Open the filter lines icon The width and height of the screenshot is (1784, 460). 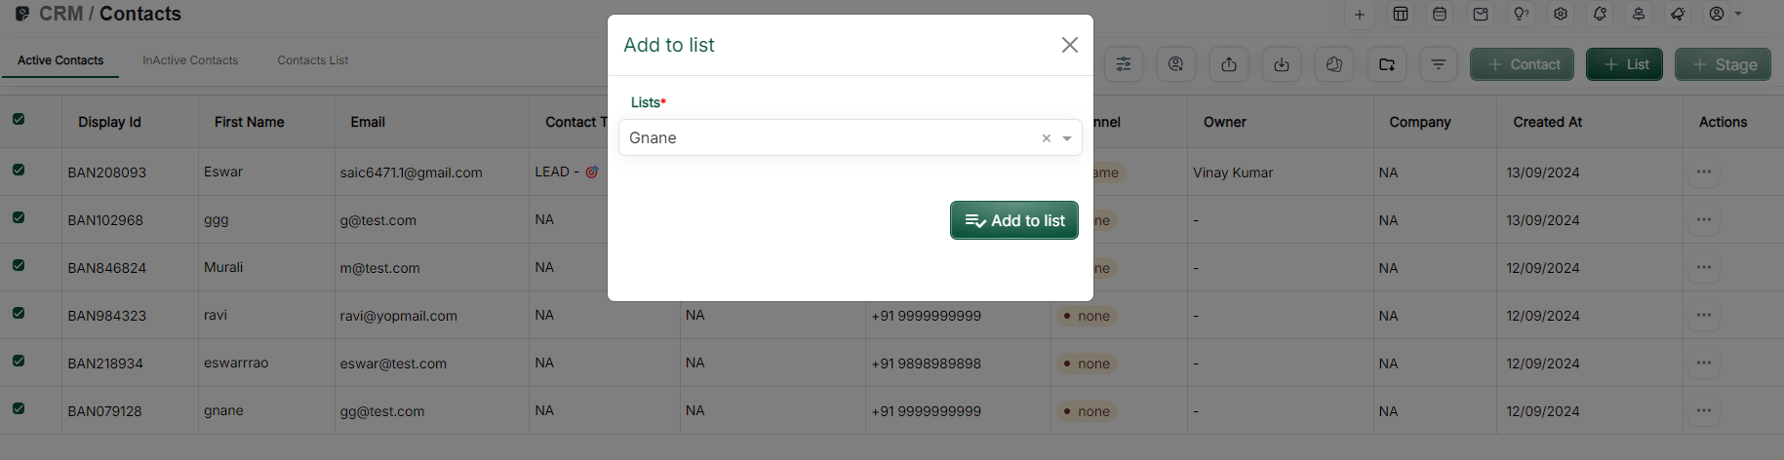[1439, 64]
